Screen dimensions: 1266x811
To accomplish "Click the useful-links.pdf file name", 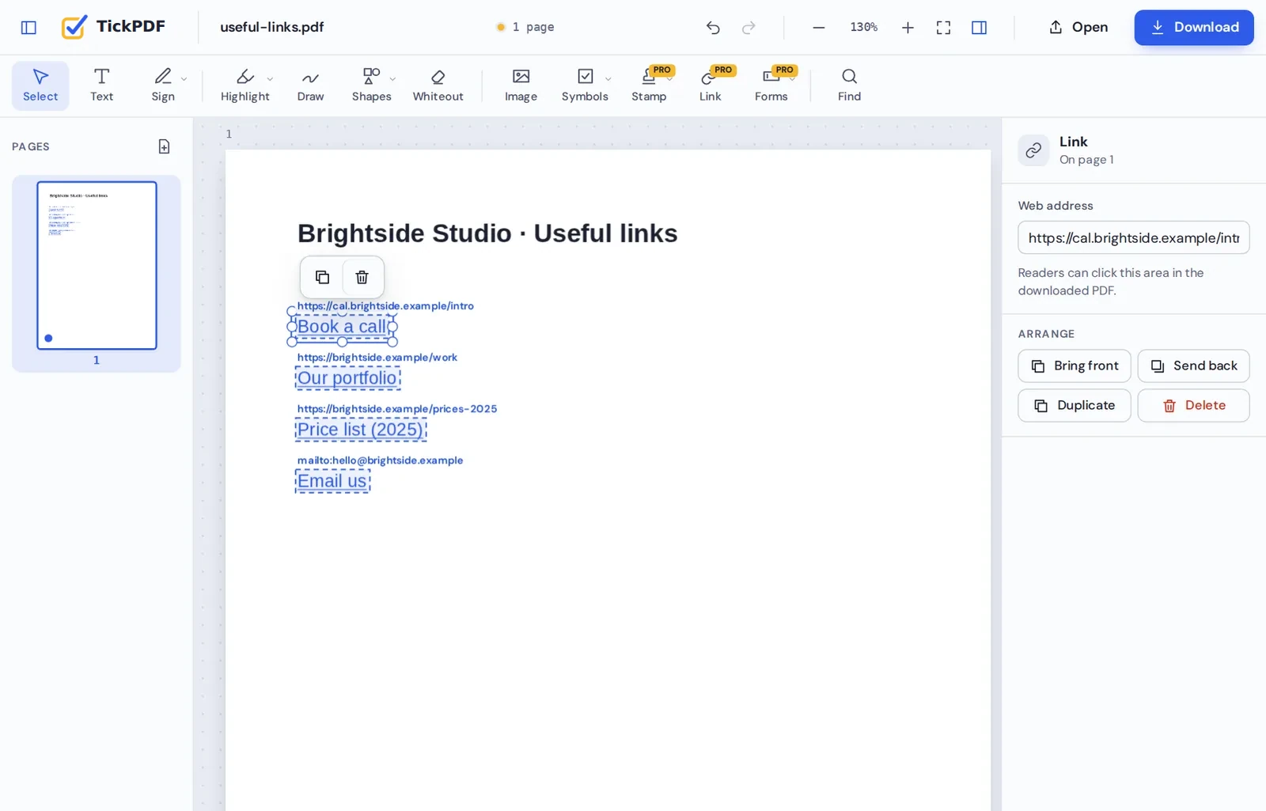I will pyautogui.click(x=272, y=27).
